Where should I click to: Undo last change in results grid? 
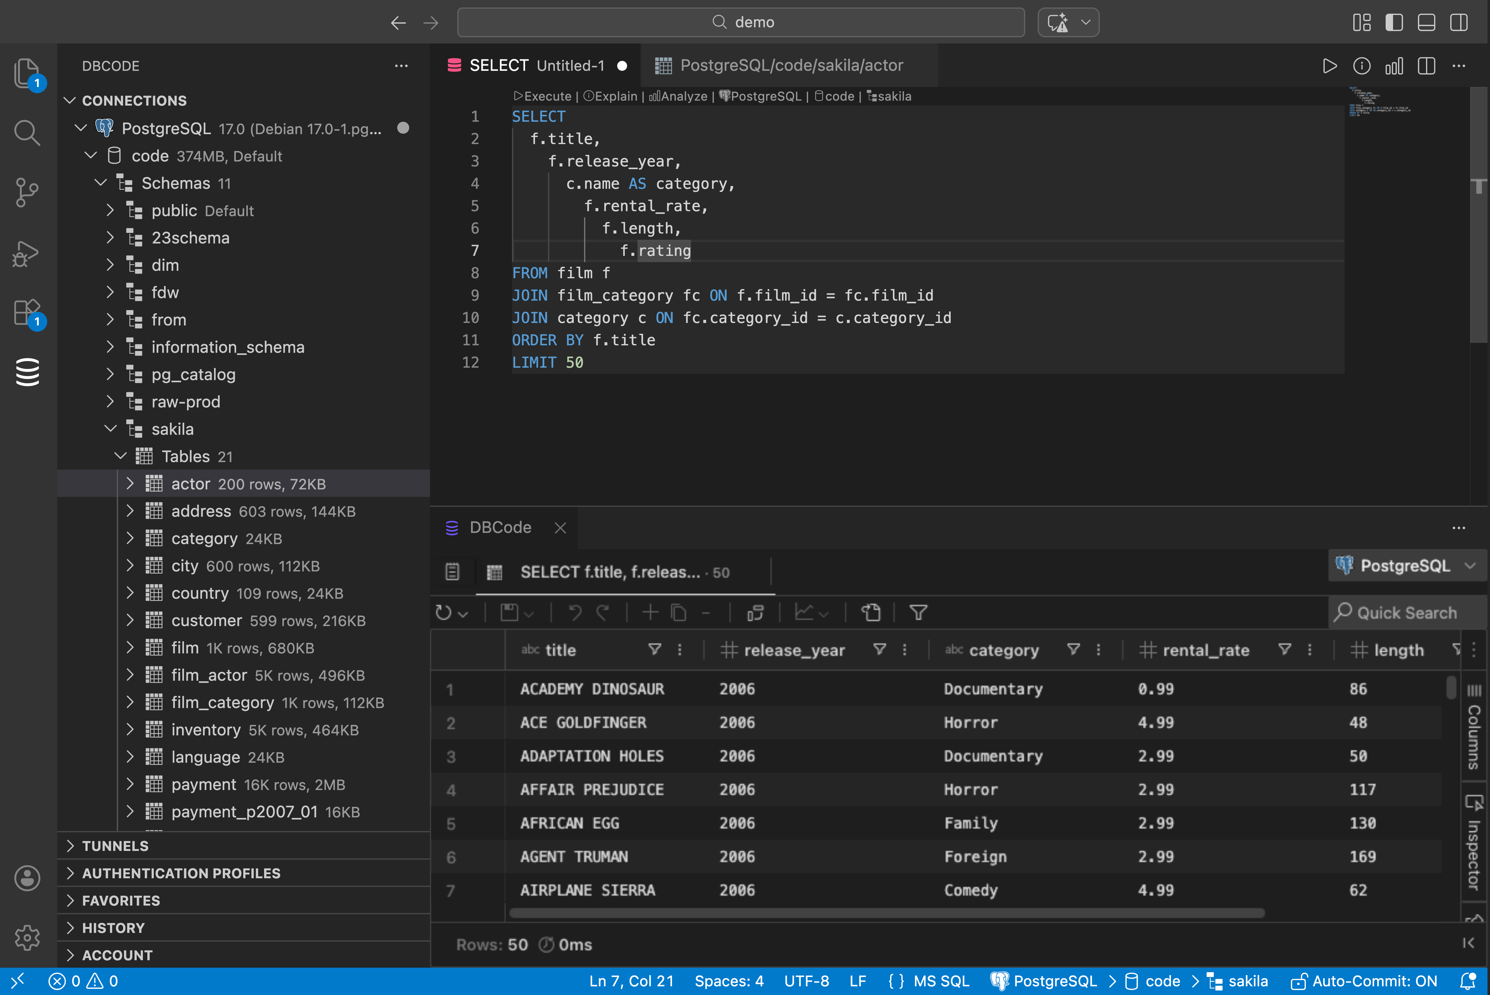[573, 612]
